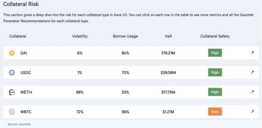Click the High safety badge for WETH
This screenshot has height=128, width=262.
[x=215, y=92]
